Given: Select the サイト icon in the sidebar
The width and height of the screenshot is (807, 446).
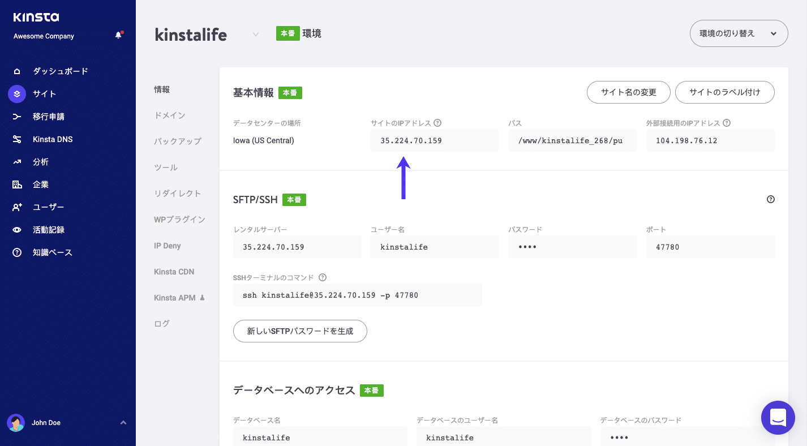Looking at the screenshot, I should [16, 93].
